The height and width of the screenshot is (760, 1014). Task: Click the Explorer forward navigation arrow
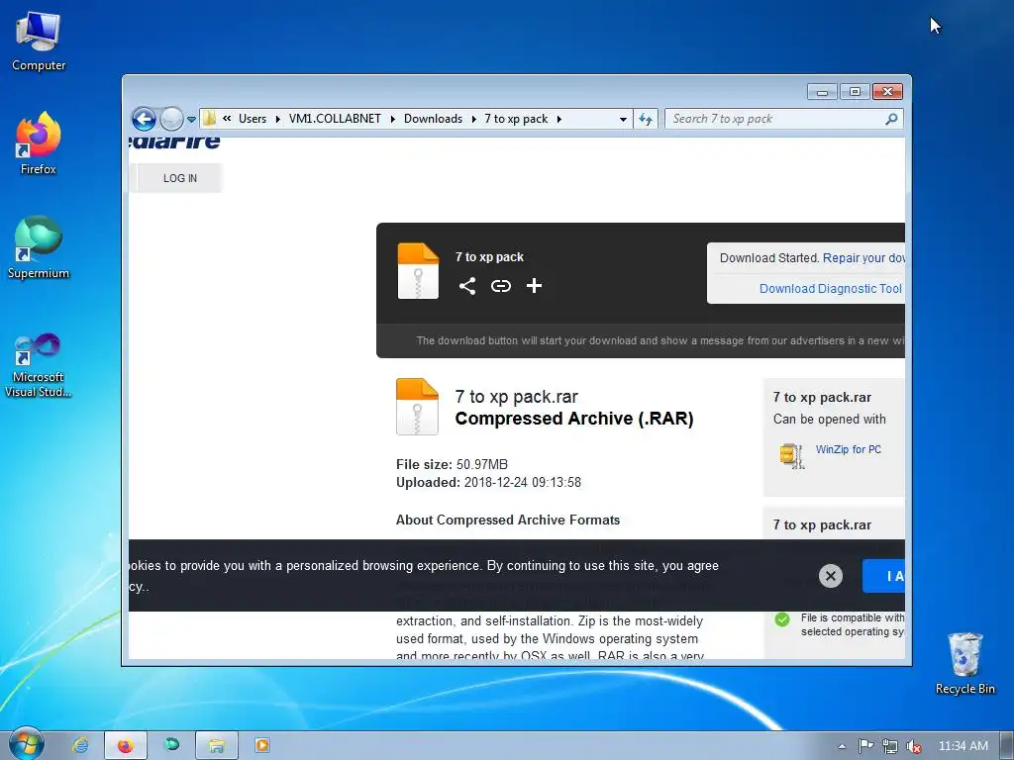171,119
